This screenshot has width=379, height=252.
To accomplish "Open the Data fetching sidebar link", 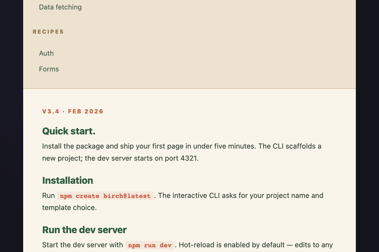I will (x=60, y=7).
